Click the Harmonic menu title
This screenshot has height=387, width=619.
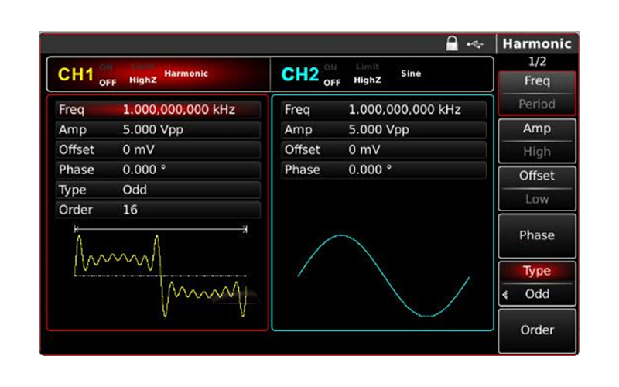tap(537, 44)
